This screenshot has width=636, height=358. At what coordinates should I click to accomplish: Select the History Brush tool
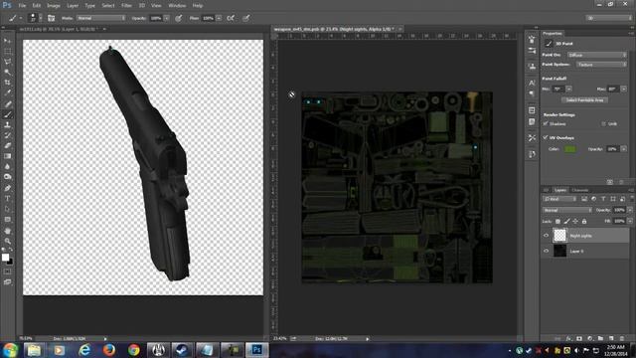[x=7, y=135]
